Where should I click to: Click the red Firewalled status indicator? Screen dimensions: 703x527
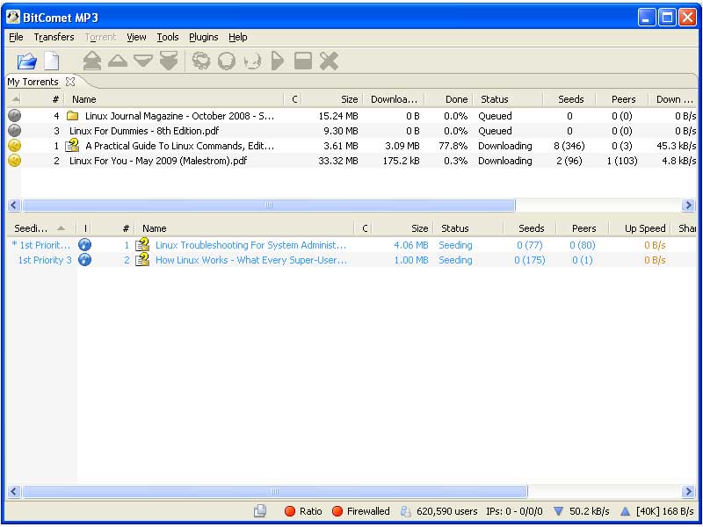pyautogui.click(x=337, y=511)
